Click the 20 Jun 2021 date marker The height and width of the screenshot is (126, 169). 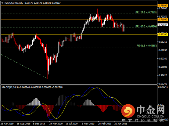(x=120, y=124)
